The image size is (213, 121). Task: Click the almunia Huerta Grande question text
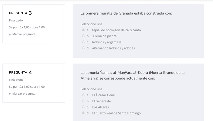132,75
